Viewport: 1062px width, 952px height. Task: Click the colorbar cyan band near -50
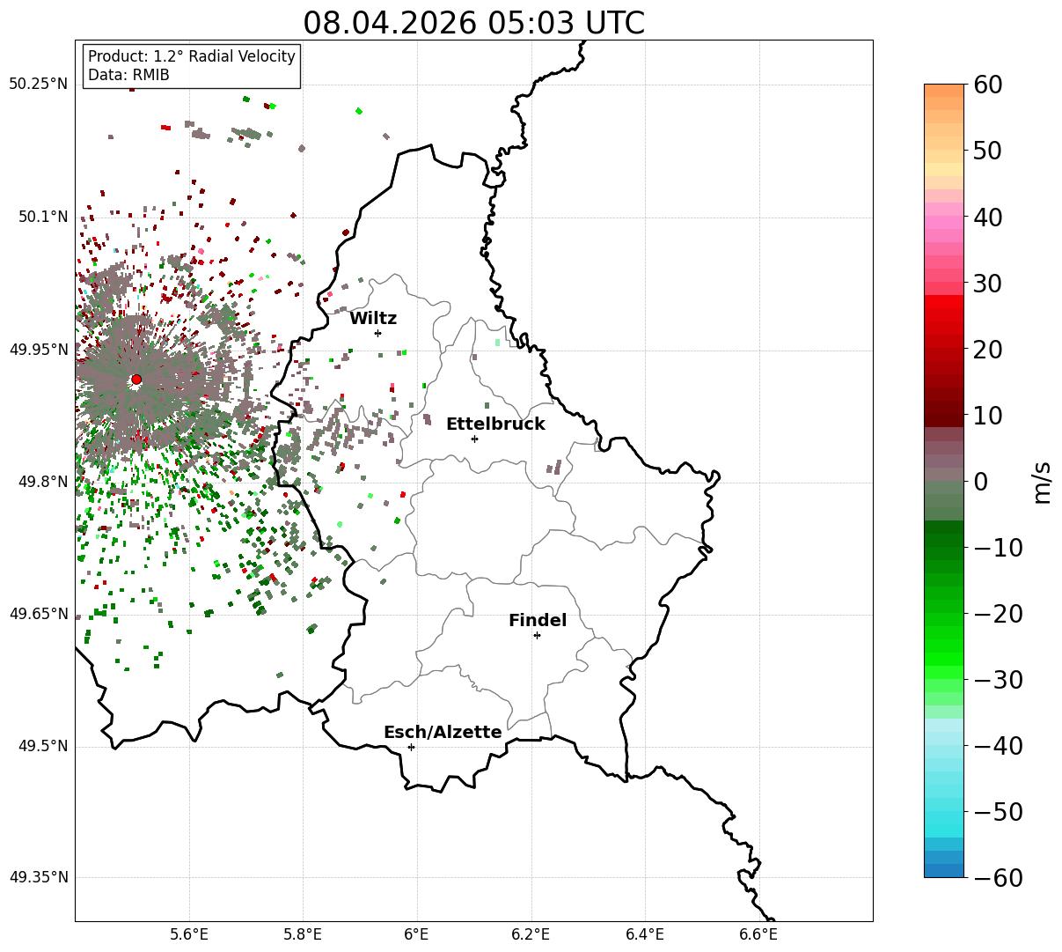tap(944, 811)
